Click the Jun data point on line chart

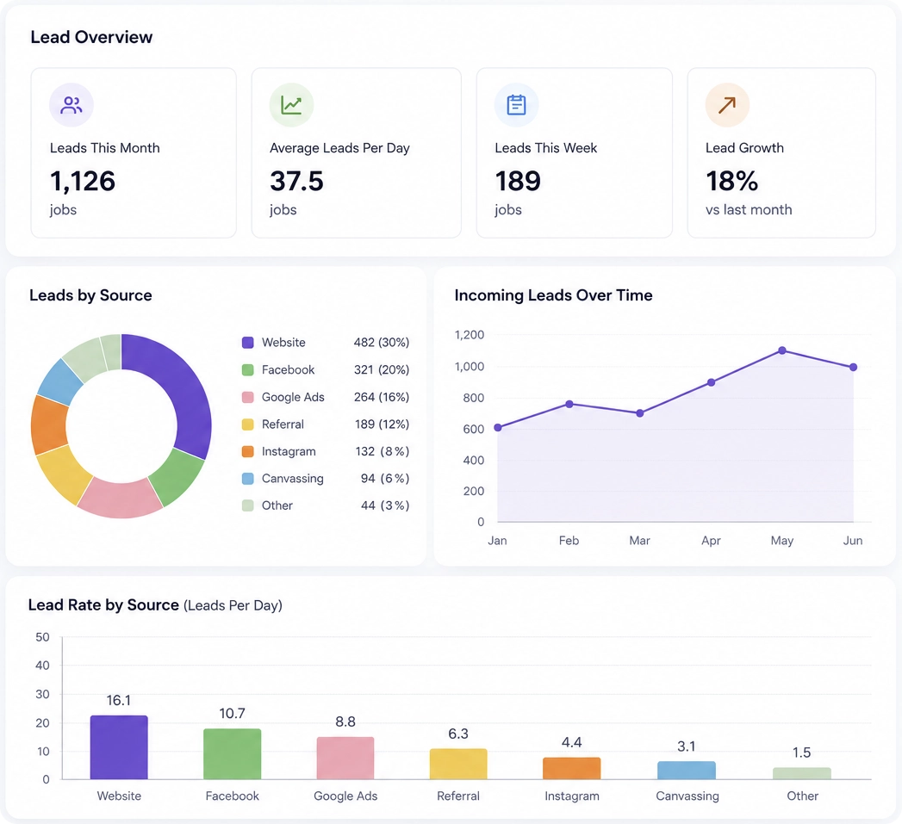[853, 367]
